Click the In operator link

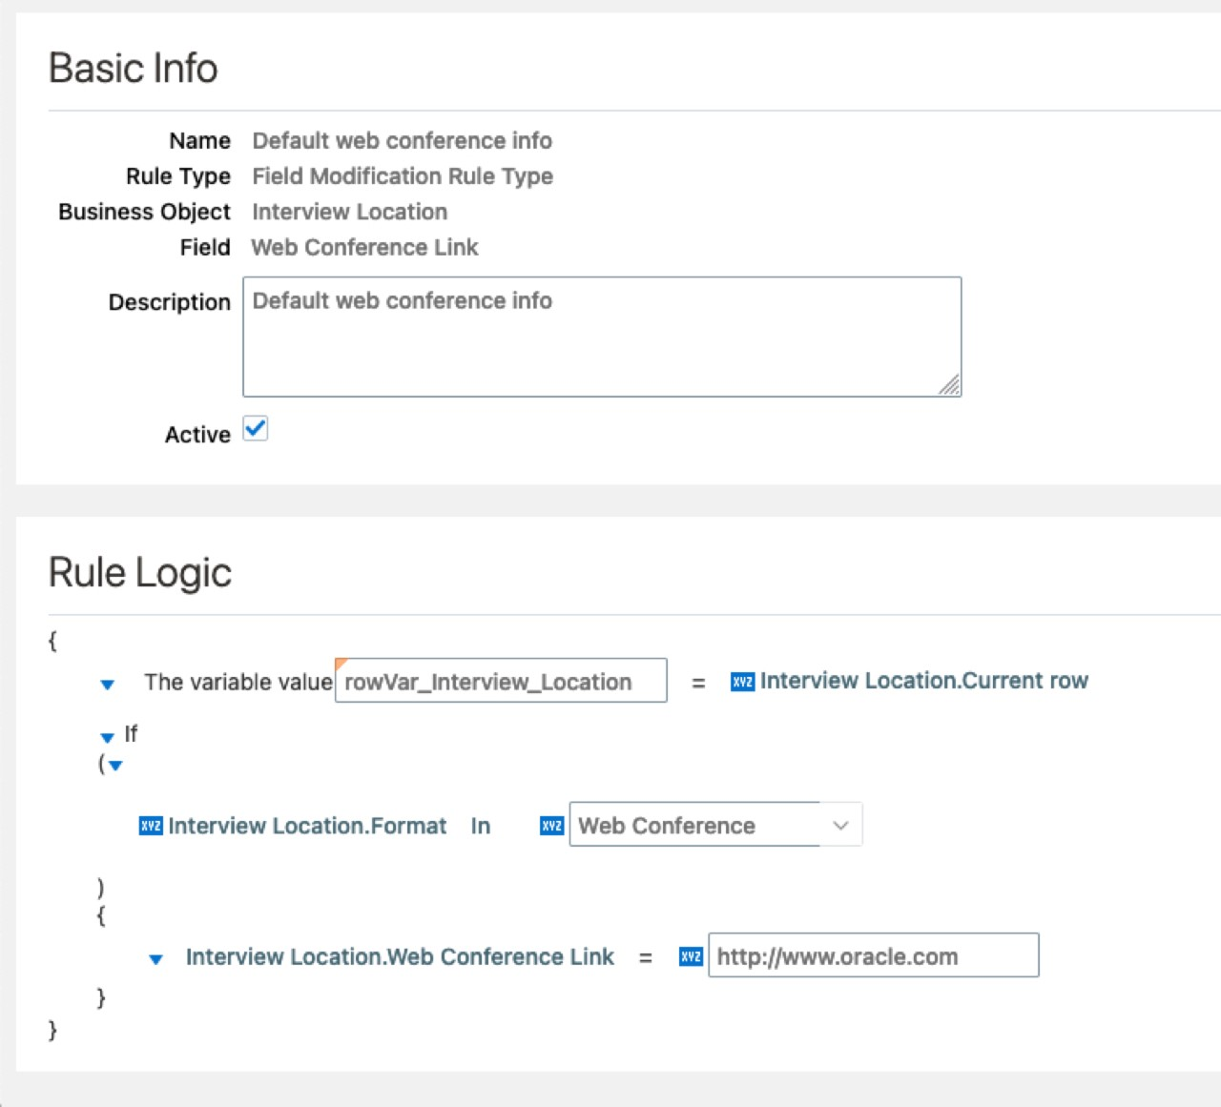pyautogui.click(x=480, y=826)
